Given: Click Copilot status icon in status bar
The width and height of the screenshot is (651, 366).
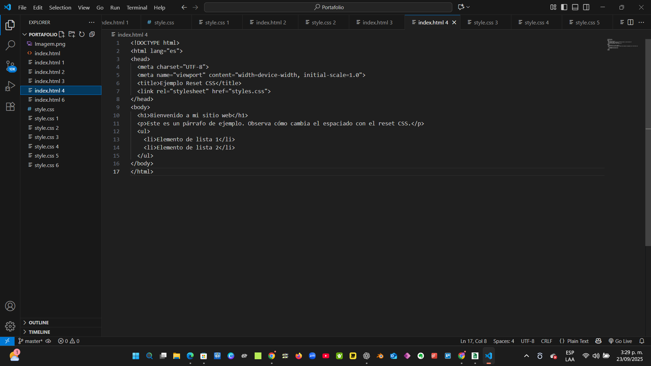Looking at the screenshot, I should point(598,341).
